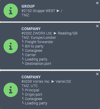Click the arrow before Reading/GB
The width and height of the screenshot is (100, 109).
[x=55, y=33]
